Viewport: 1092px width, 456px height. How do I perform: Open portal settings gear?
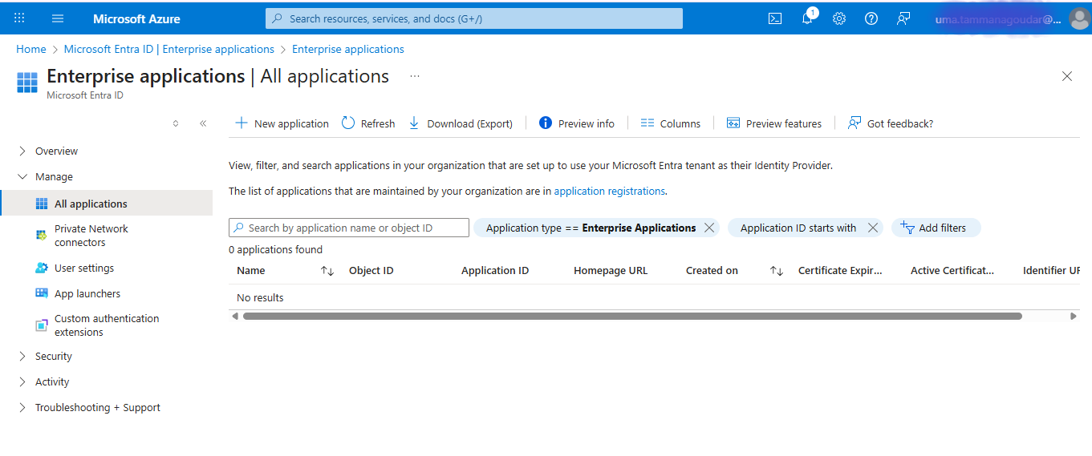pyautogui.click(x=839, y=18)
